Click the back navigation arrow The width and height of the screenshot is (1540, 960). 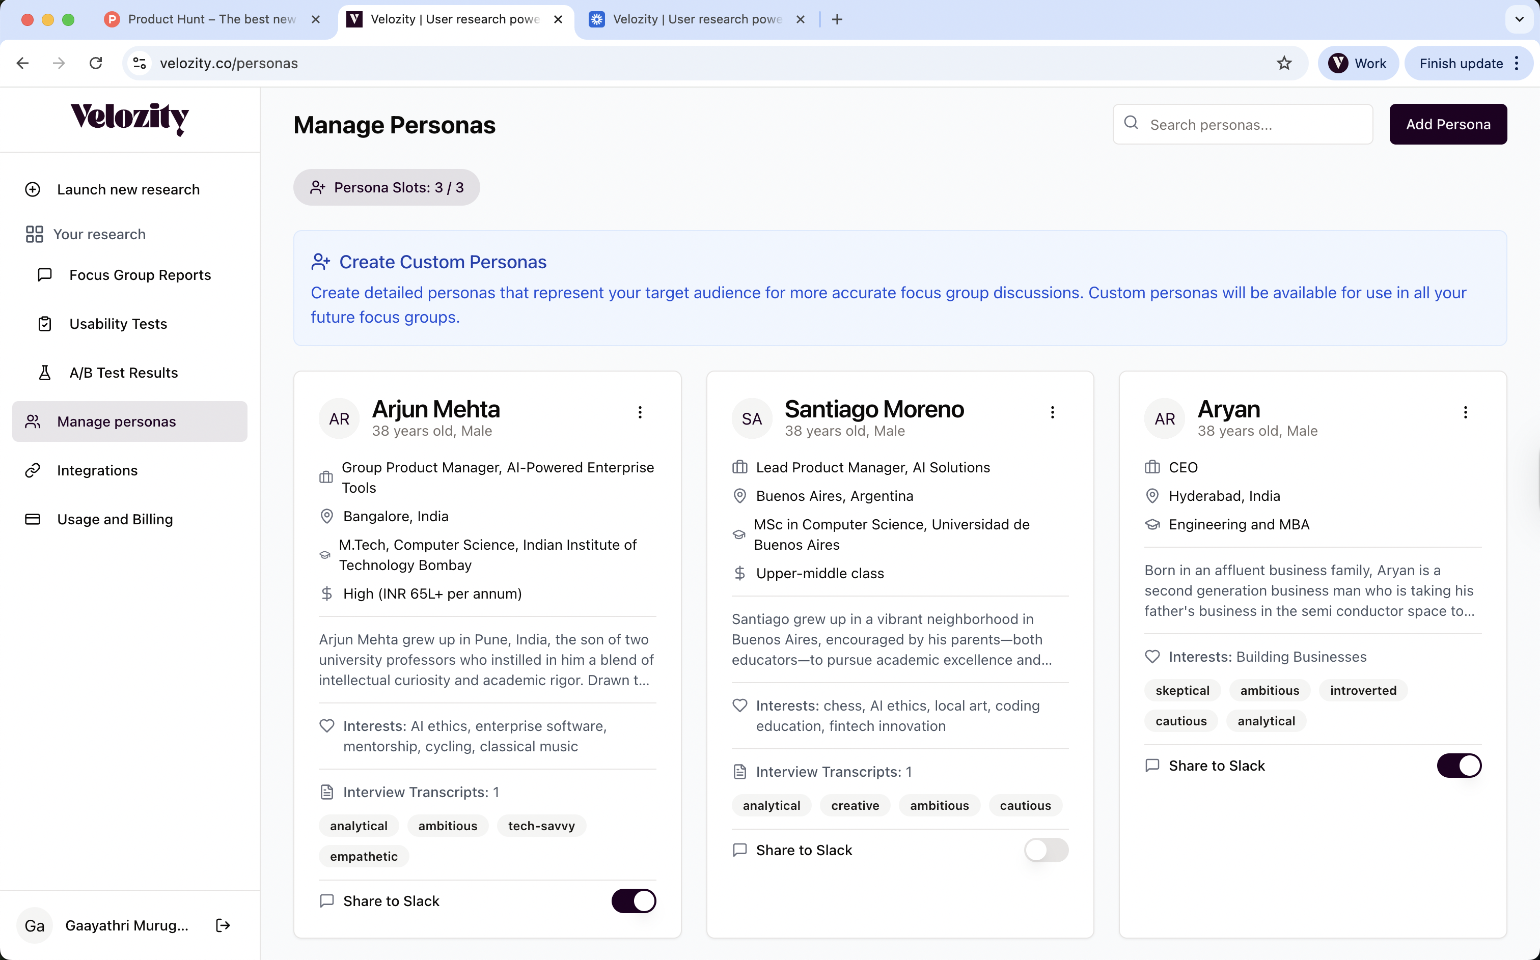(x=23, y=63)
